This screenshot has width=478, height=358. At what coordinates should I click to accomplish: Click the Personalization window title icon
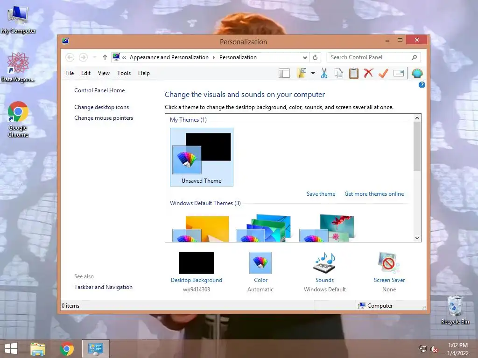click(x=65, y=41)
